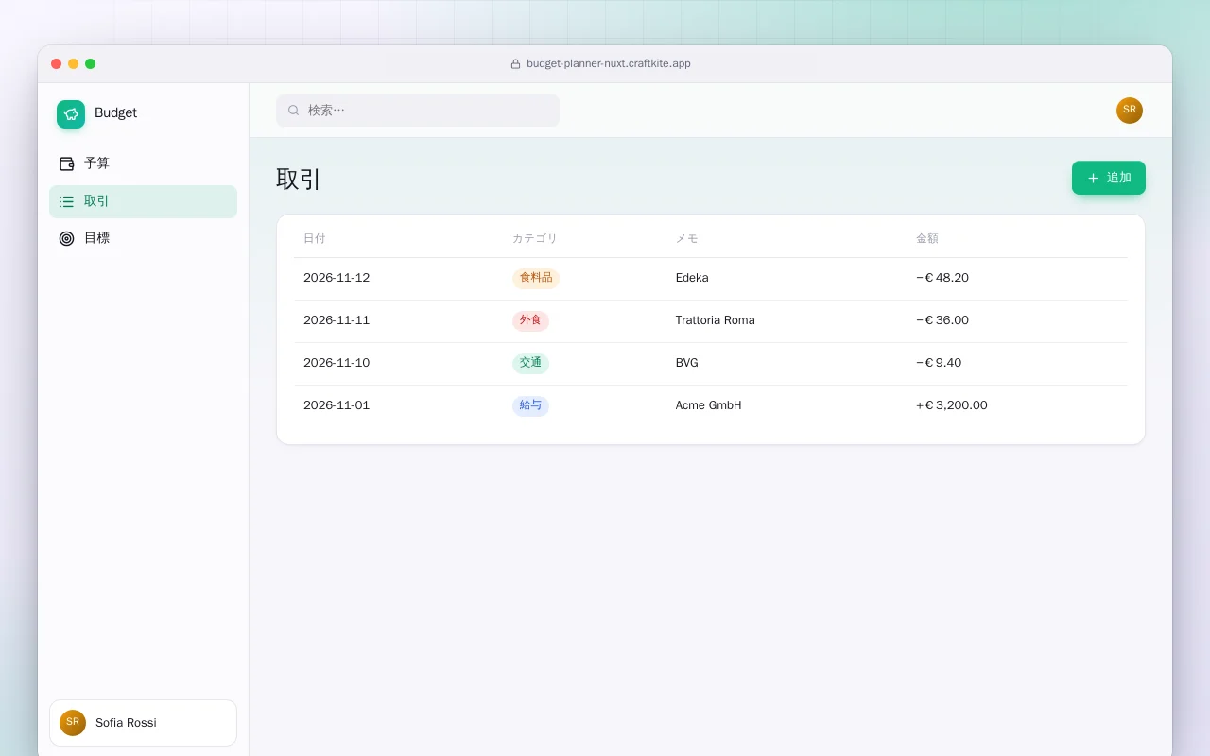
Task: Open the SR avatar in top bar
Action: (1130, 111)
